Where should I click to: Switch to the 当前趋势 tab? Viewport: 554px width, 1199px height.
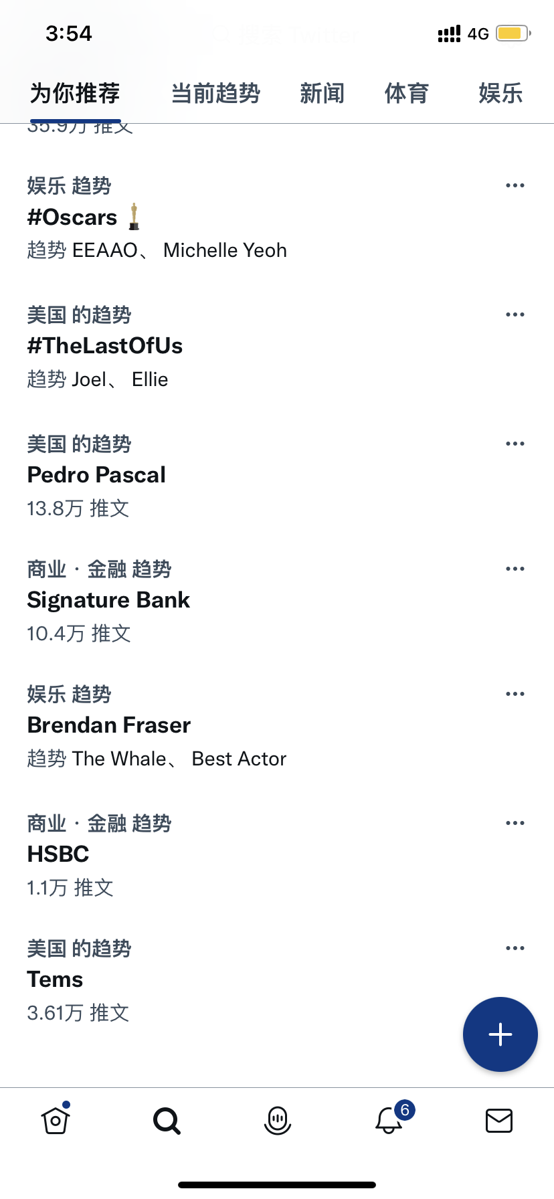click(215, 94)
